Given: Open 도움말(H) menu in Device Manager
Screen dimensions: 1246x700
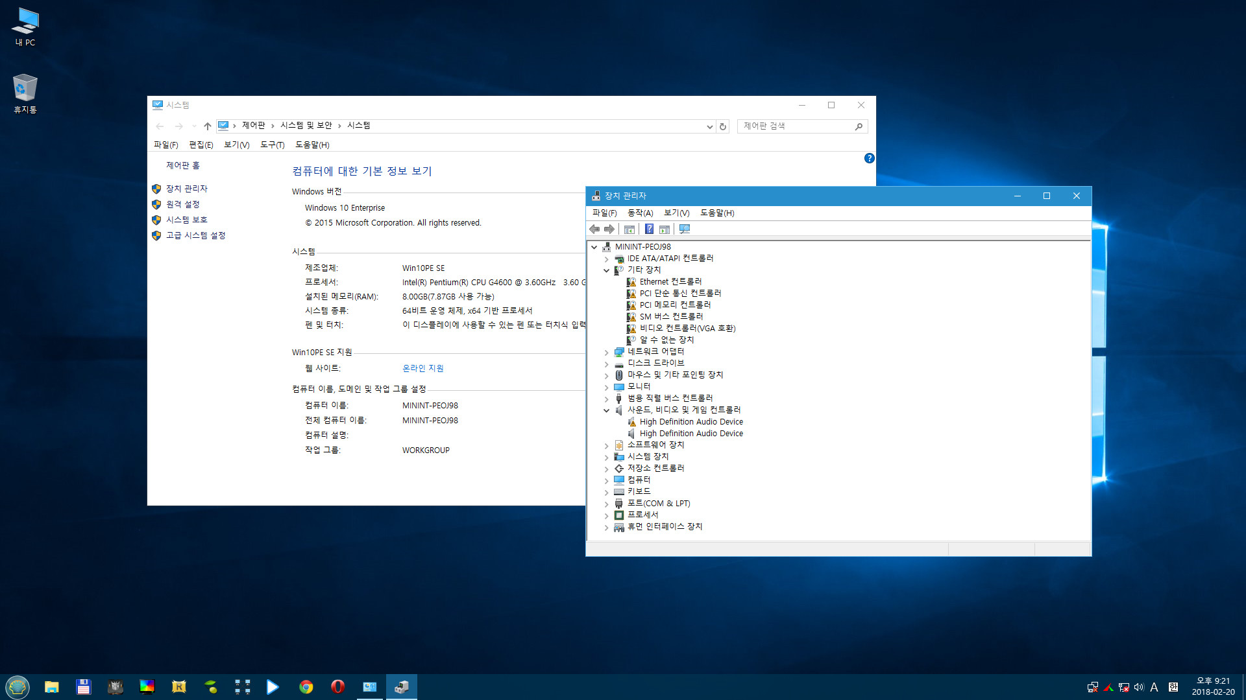Looking at the screenshot, I should tap(717, 213).
